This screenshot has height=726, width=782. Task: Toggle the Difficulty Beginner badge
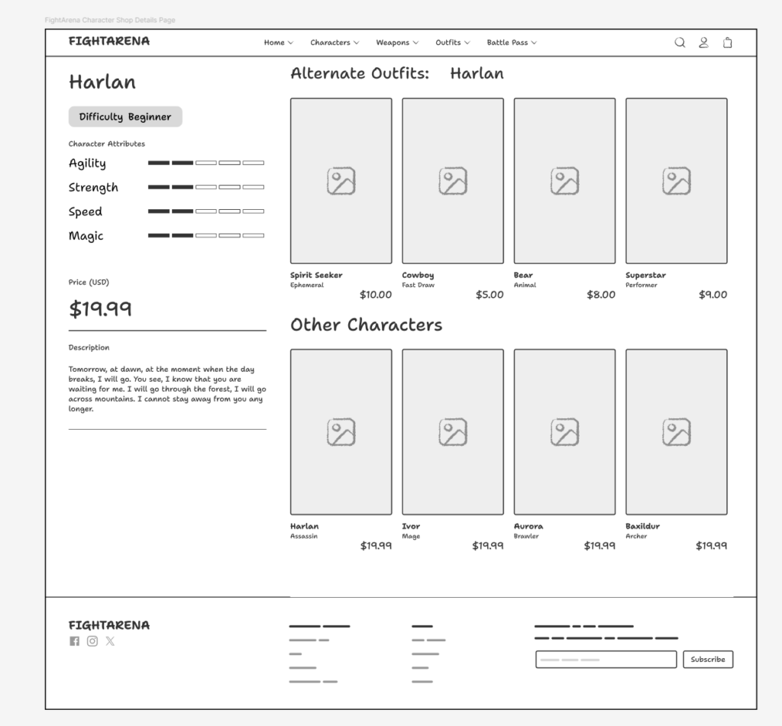coord(124,116)
